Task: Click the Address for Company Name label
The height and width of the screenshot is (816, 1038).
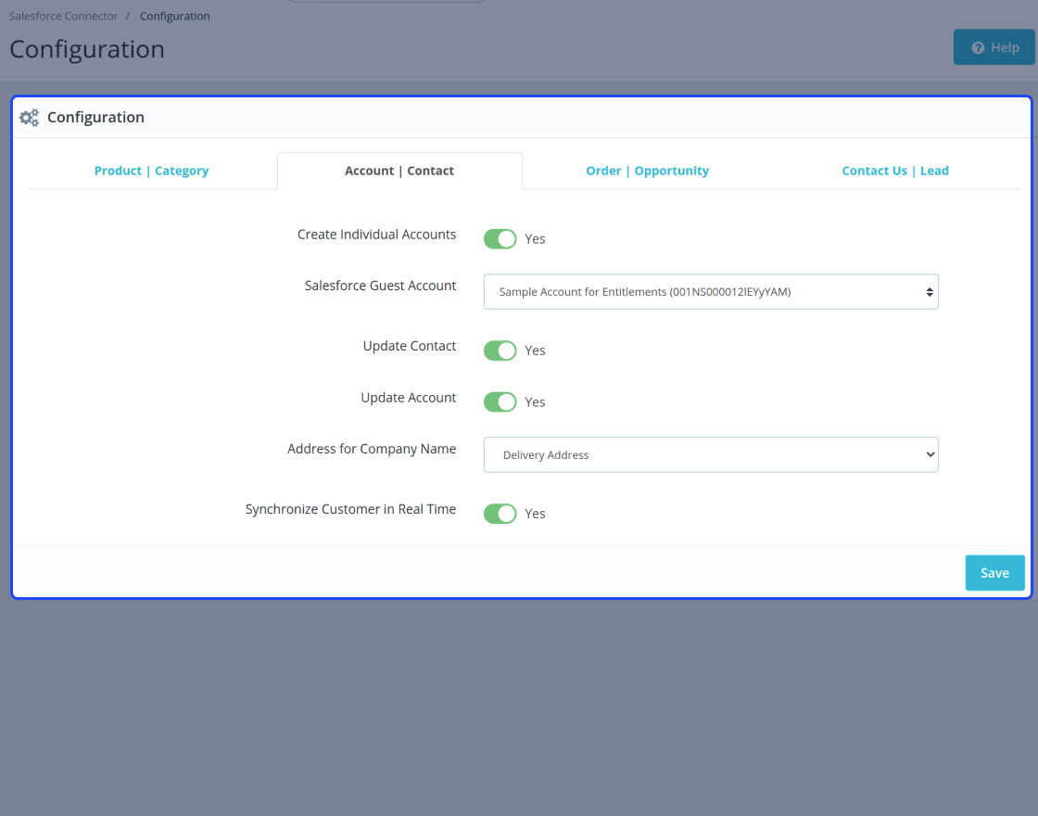Action: click(372, 449)
